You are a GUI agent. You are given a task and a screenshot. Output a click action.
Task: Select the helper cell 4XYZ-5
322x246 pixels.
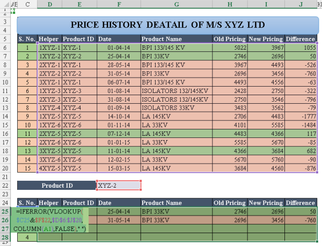49,168
